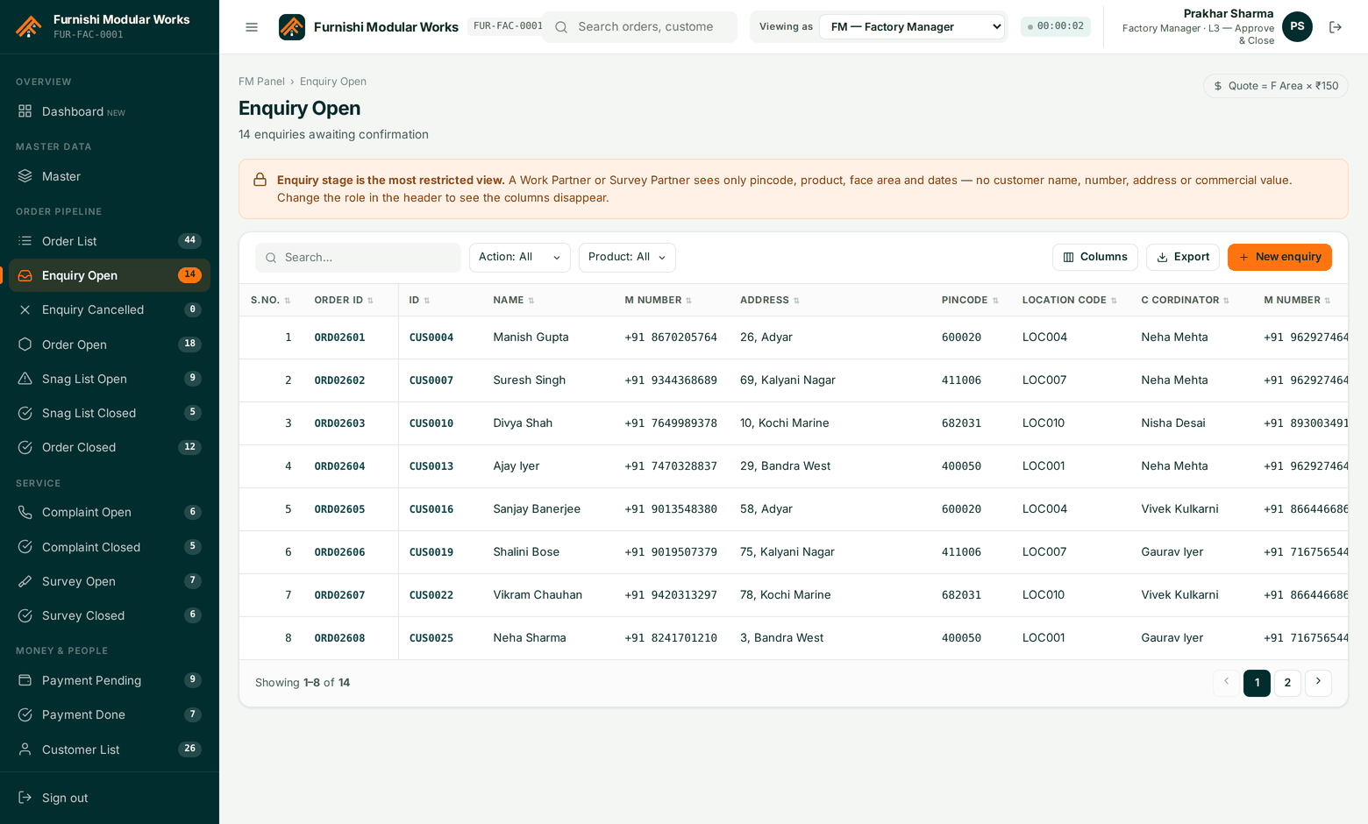The height and width of the screenshot is (824, 1368).
Task: Click the Export button
Action: 1182,257
